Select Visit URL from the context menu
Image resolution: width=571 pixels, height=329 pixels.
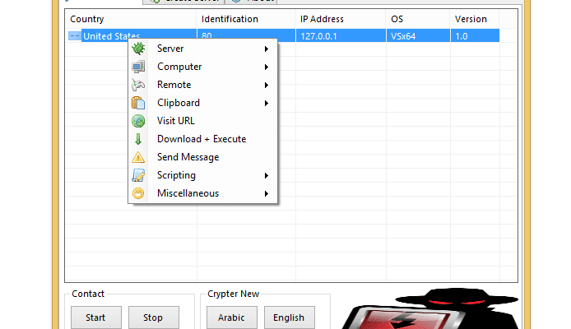175,121
